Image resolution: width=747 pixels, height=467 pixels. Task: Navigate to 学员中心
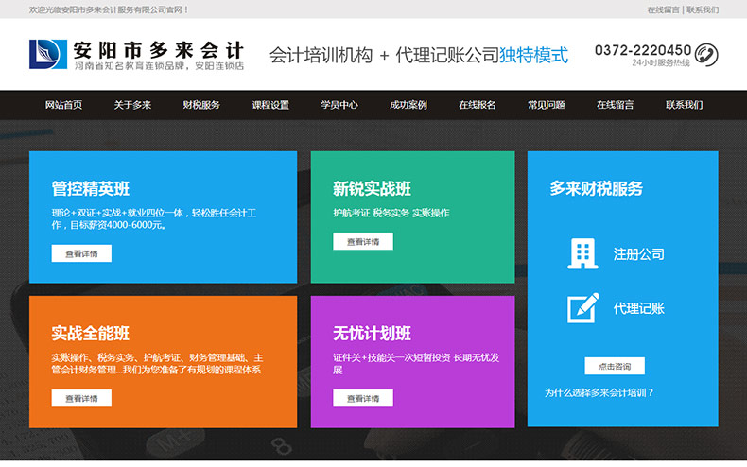pos(339,105)
